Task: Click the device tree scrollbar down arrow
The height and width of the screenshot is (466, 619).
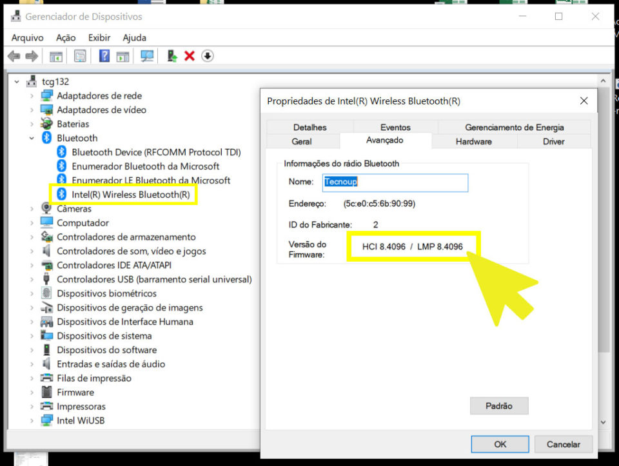Action: [x=603, y=422]
